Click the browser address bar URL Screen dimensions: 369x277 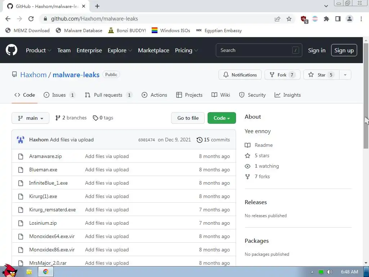click(94, 19)
